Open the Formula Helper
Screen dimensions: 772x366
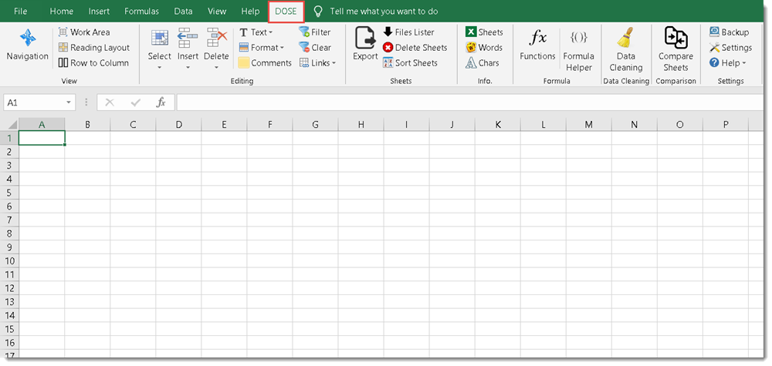pyautogui.click(x=578, y=51)
